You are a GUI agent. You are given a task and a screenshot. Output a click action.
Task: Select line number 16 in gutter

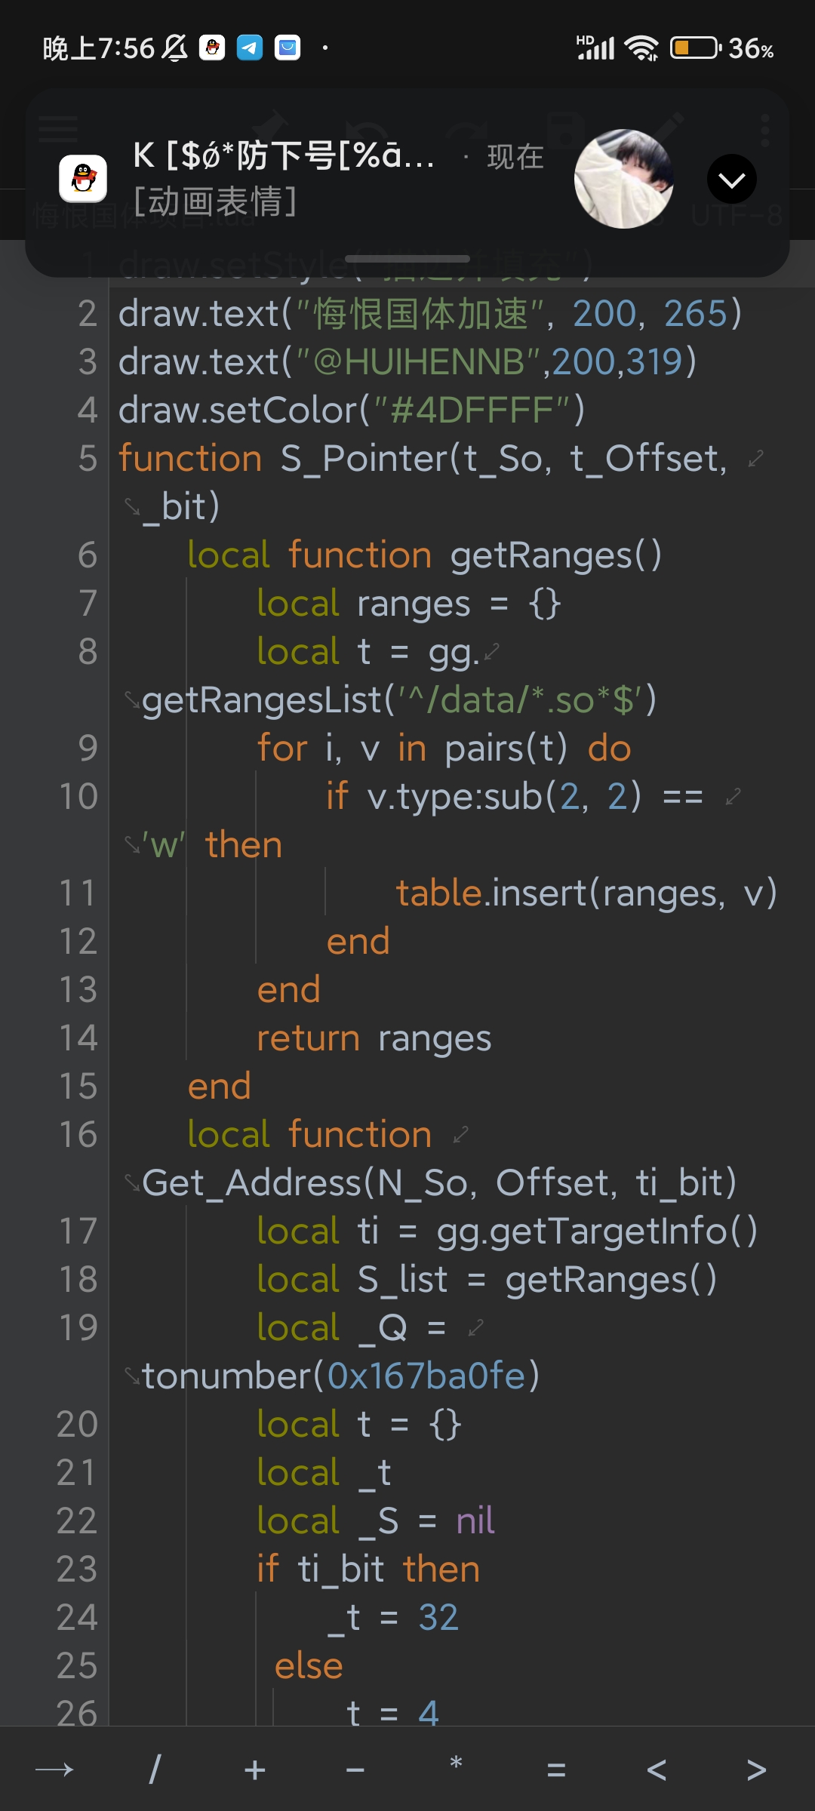[x=78, y=1134]
